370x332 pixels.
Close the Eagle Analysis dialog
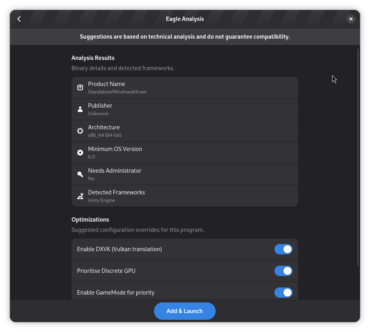351,19
